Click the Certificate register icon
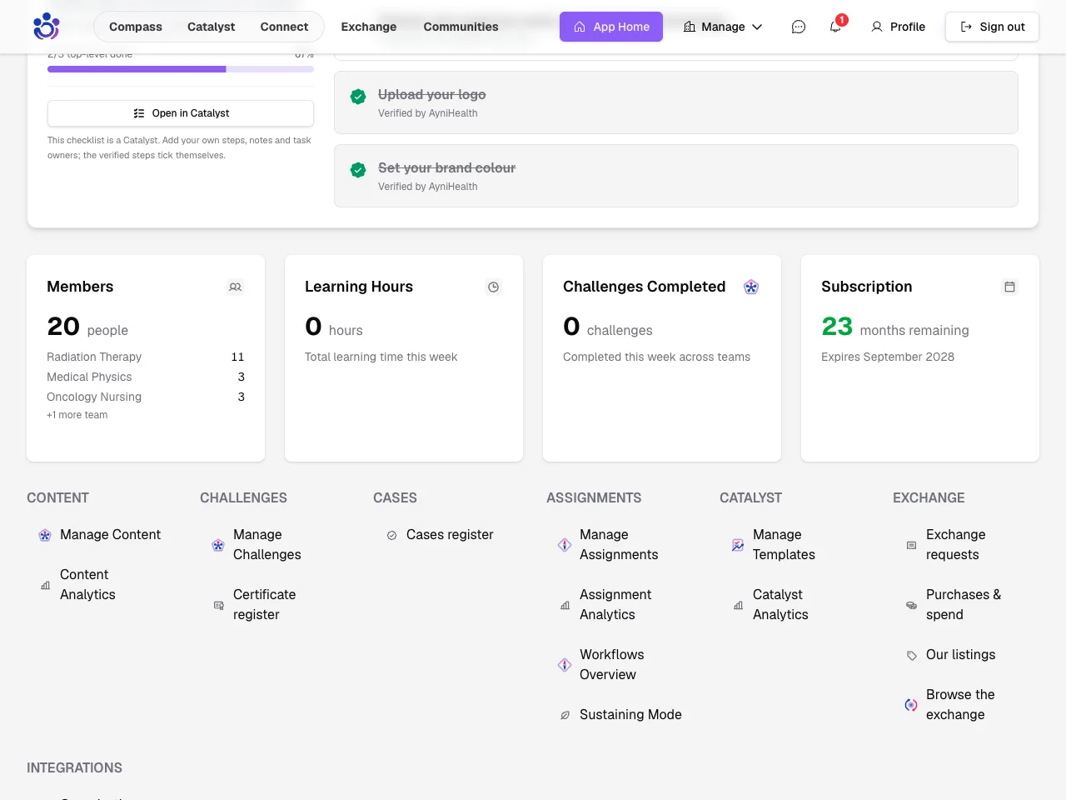The image size is (1066, 800). pyautogui.click(x=218, y=605)
